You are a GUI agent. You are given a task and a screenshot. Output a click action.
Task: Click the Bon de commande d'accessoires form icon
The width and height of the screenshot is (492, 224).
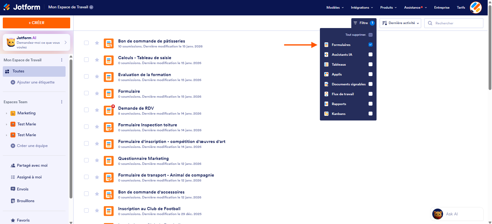click(x=109, y=194)
